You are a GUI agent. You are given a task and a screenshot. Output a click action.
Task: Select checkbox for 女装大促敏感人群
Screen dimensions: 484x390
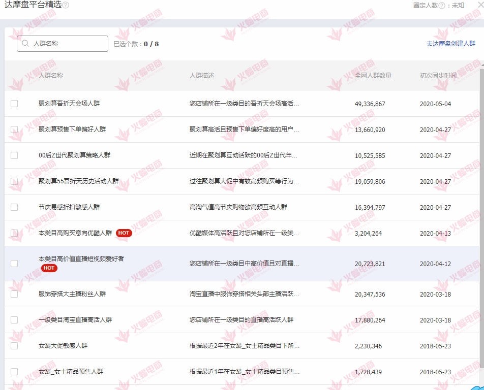14,346
